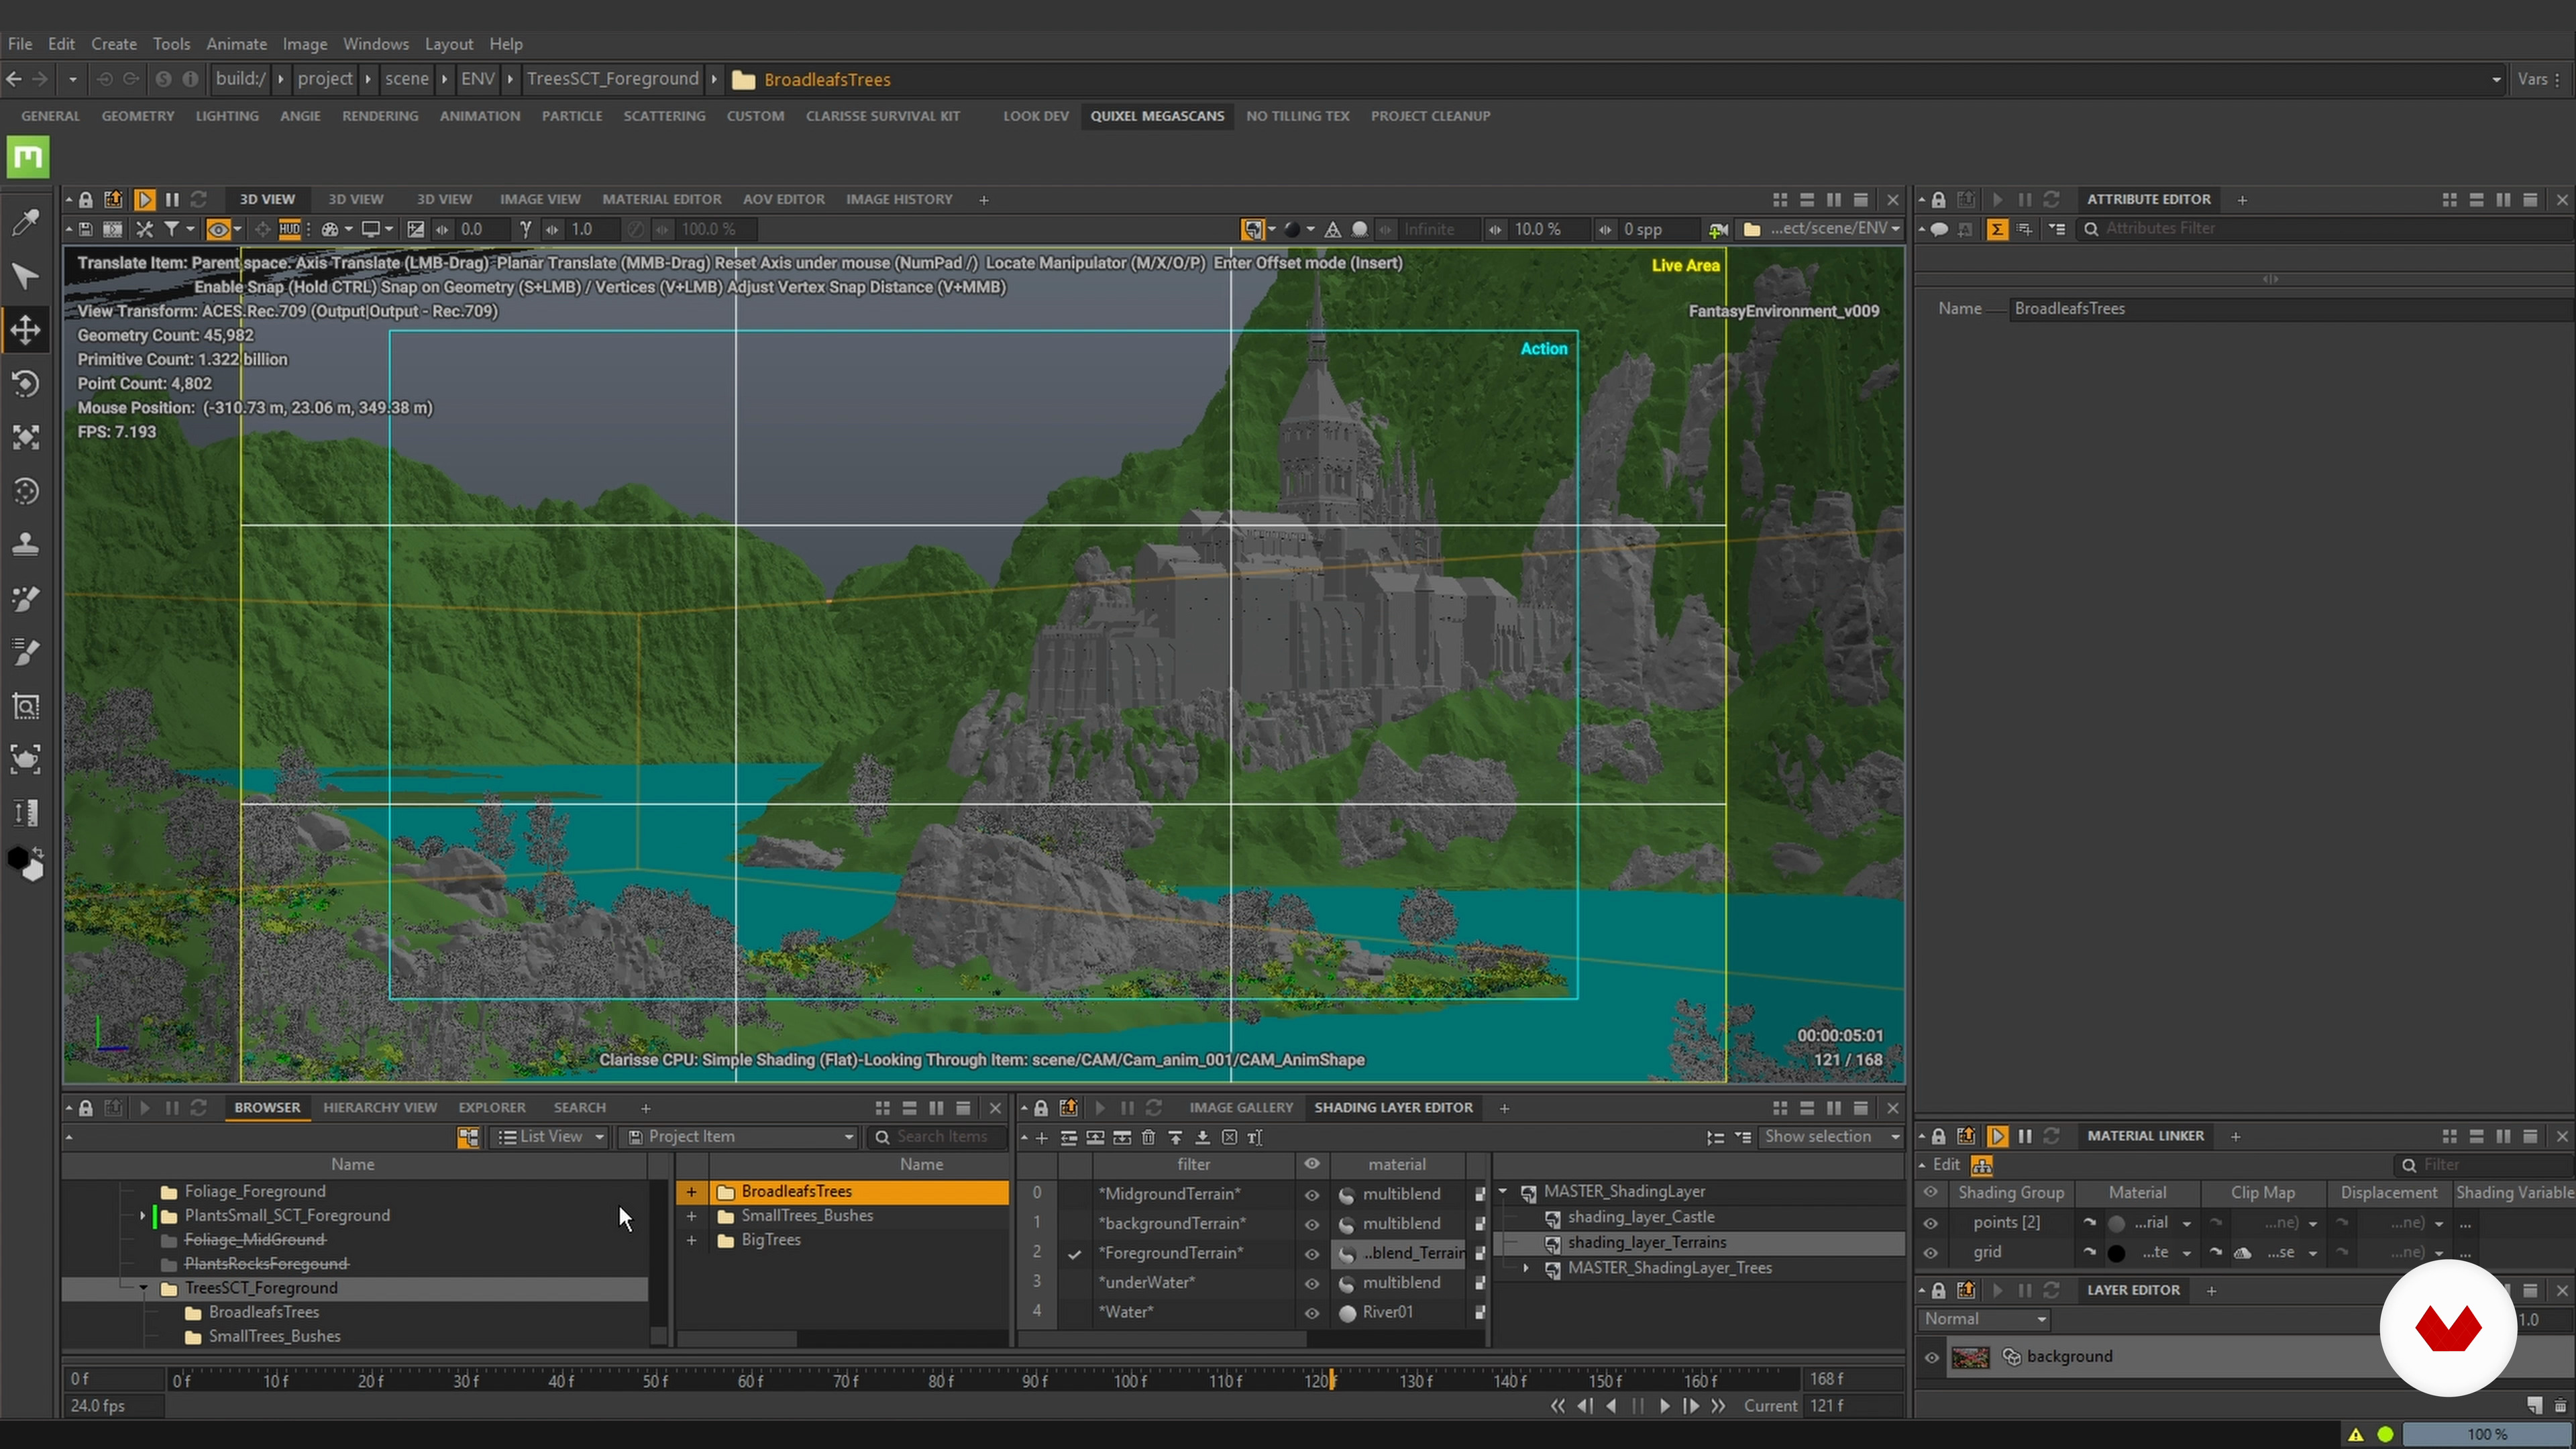Click the navigate back arrow in path bar
The image size is (2576, 1449).
[x=14, y=79]
